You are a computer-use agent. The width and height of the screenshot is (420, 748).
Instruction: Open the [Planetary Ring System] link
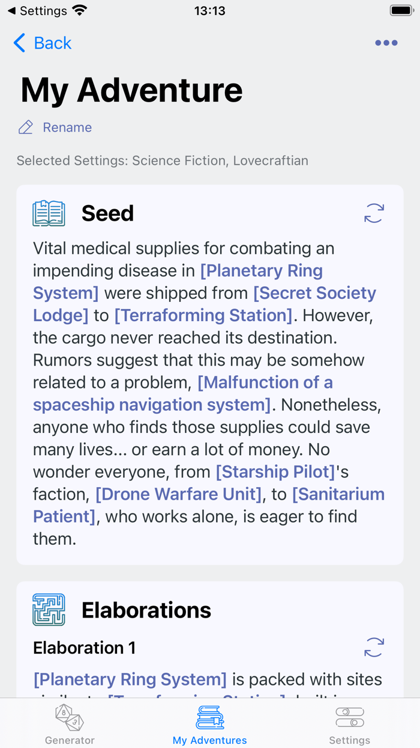click(262, 271)
